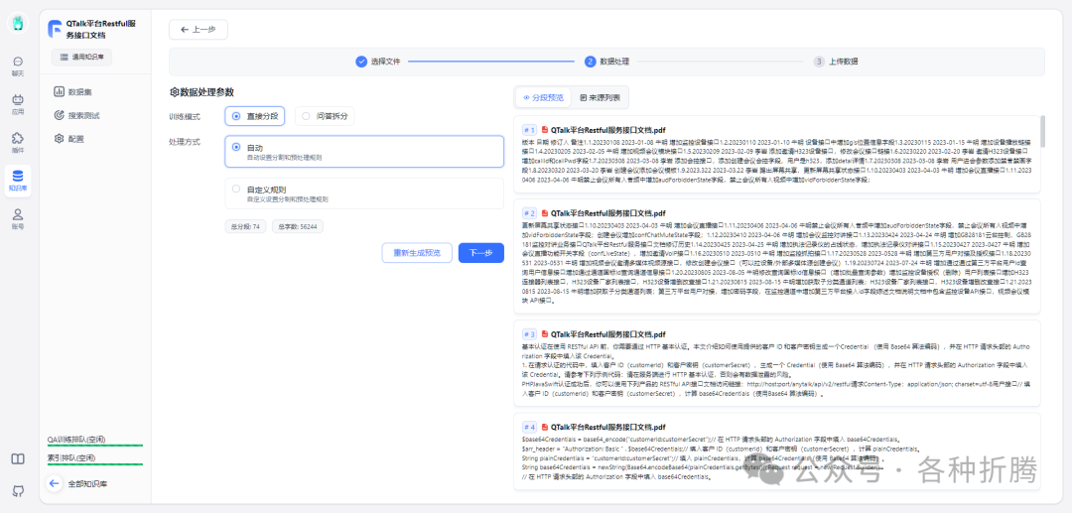
Task: Click the PDF icon in segment #4
Action: tap(545, 427)
